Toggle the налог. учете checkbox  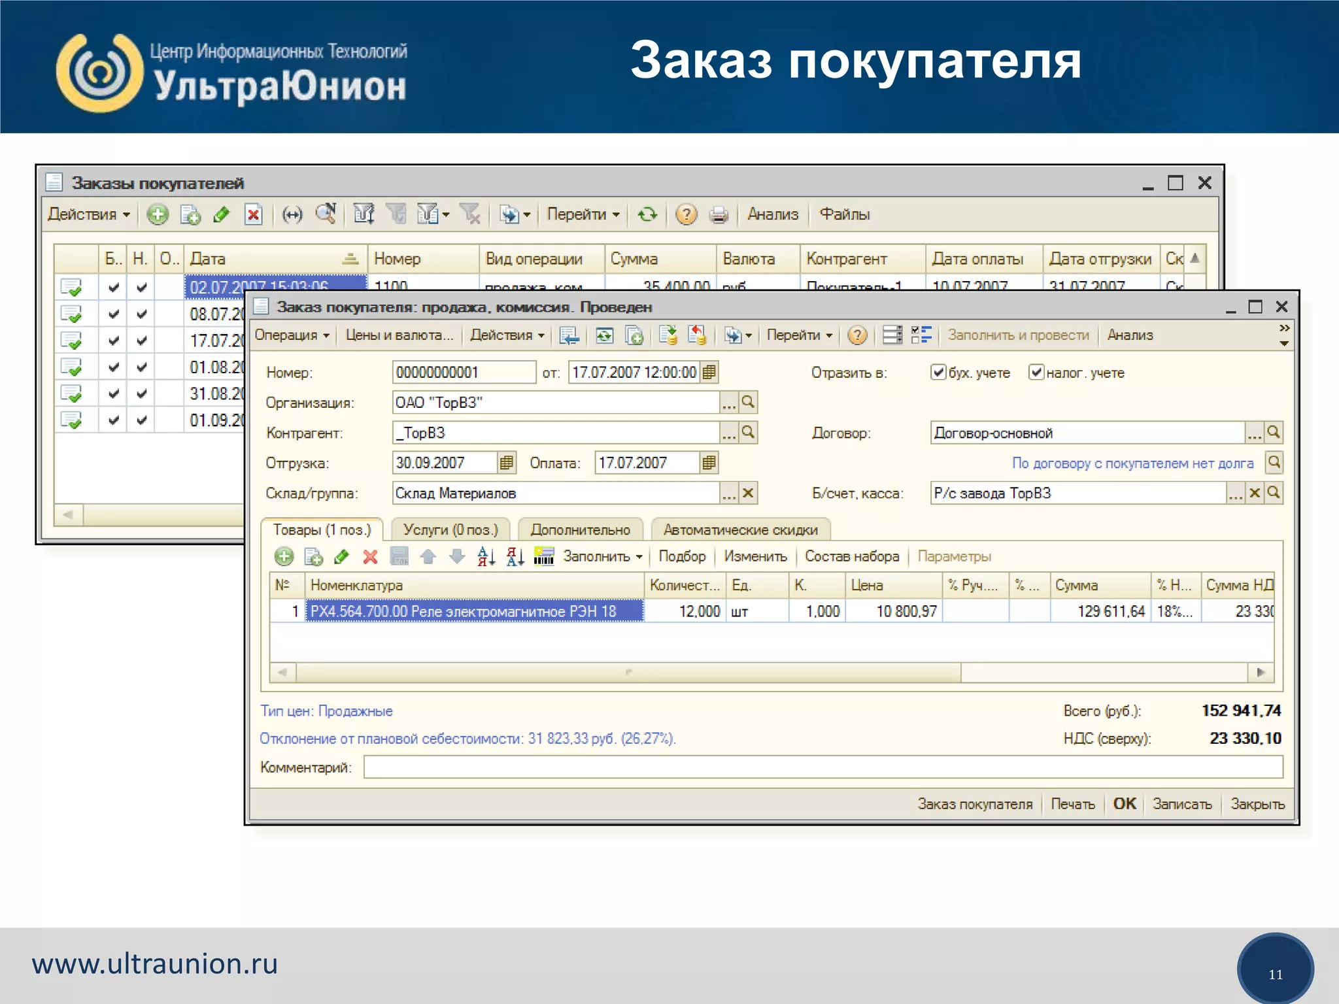tap(1036, 373)
